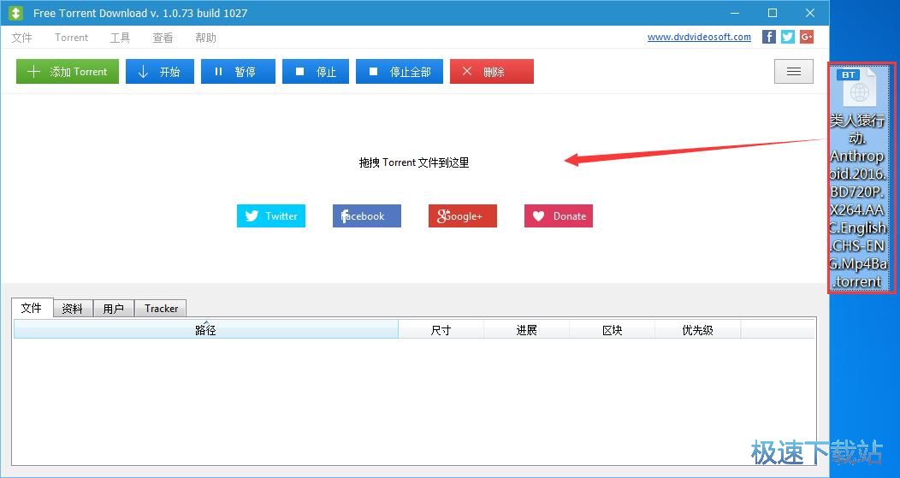The image size is (900, 478).
Task: Open the Google+ icon in header
Action: click(807, 37)
